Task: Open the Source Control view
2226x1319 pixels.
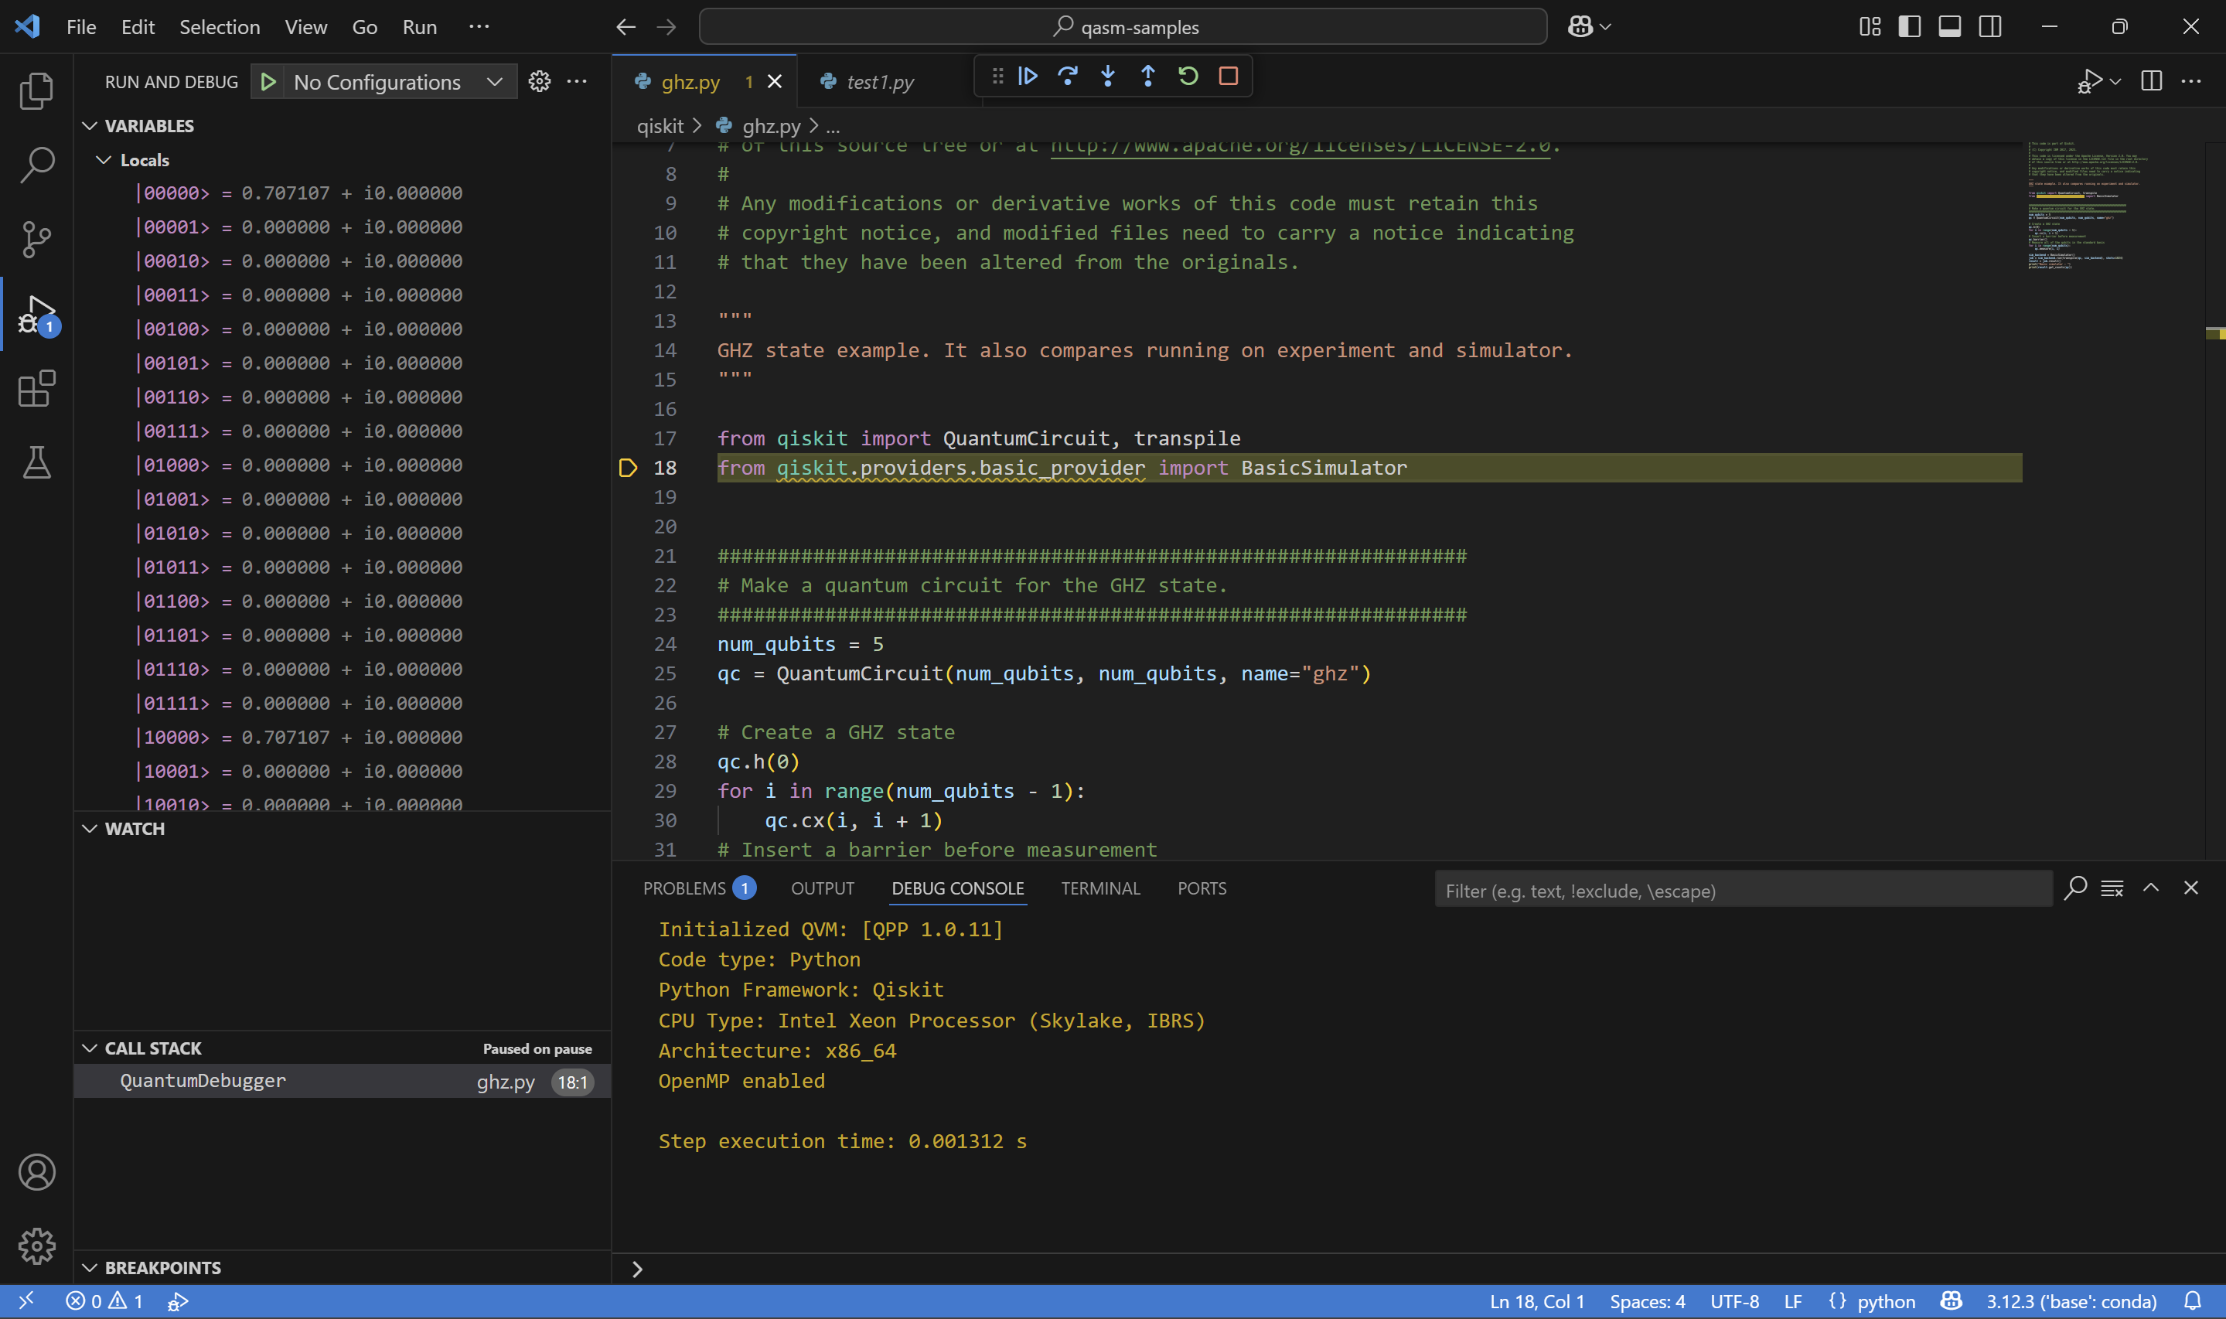Action: (36, 239)
